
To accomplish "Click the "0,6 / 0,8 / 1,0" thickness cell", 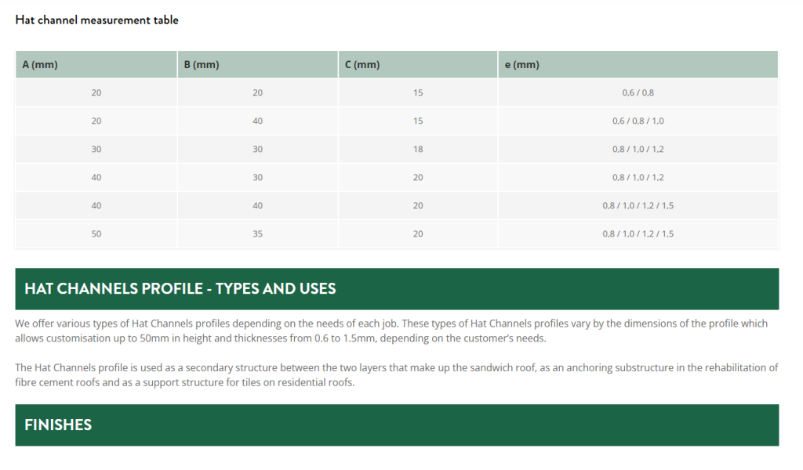I will pos(638,121).
